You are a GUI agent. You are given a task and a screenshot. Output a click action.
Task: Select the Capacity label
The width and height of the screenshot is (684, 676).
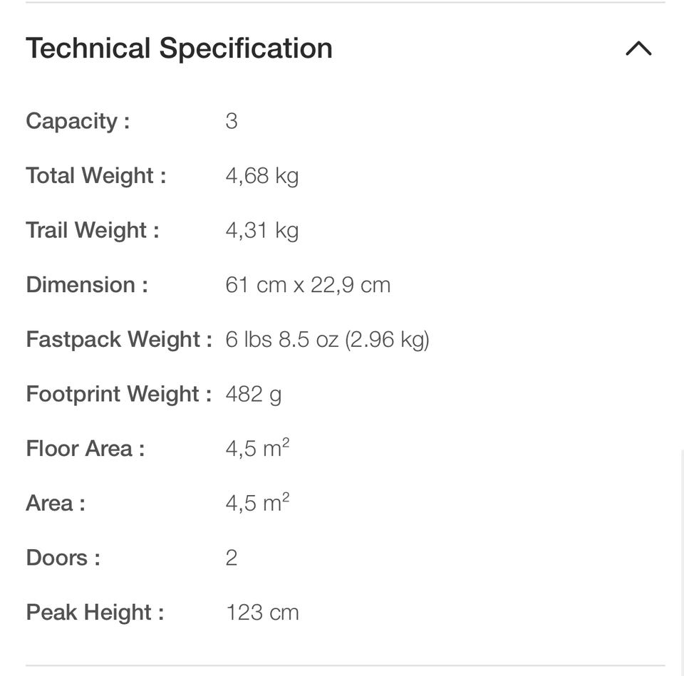pyautogui.click(x=78, y=121)
